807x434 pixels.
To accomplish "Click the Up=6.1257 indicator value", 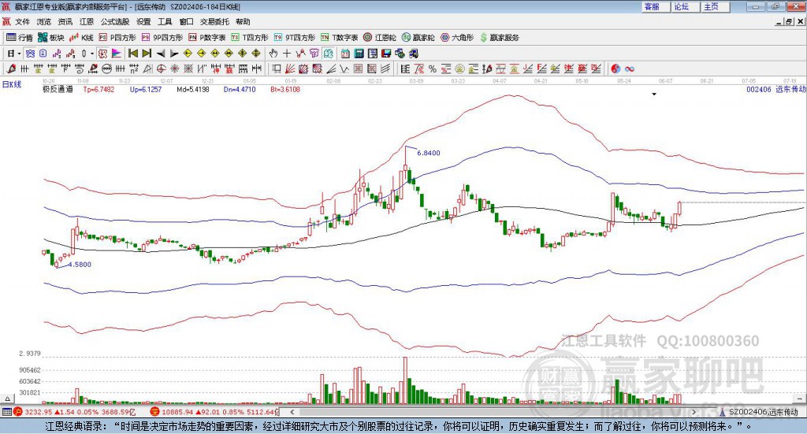I will tap(146, 90).
